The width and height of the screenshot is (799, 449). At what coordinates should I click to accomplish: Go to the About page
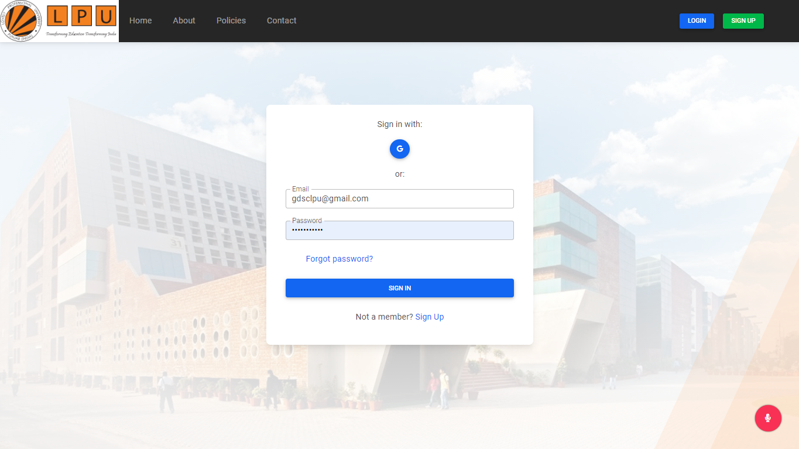[x=184, y=20]
